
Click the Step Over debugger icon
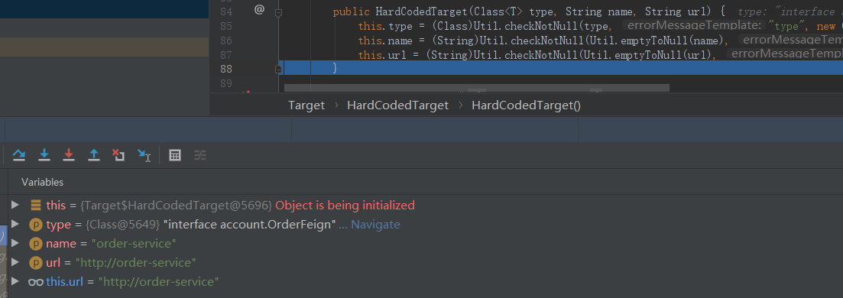point(19,155)
